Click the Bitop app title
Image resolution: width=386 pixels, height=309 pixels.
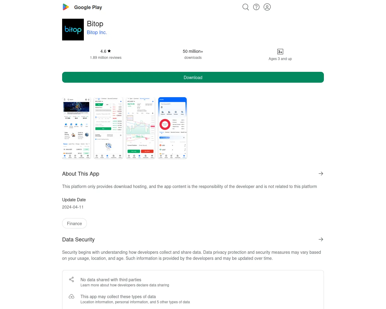tap(95, 24)
